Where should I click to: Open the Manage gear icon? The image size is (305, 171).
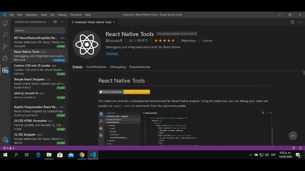coord(5,140)
